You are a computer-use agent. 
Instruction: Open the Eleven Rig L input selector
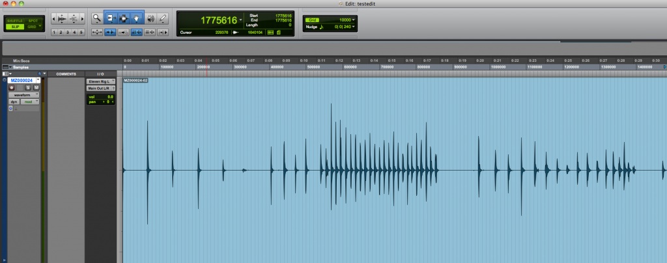point(101,81)
